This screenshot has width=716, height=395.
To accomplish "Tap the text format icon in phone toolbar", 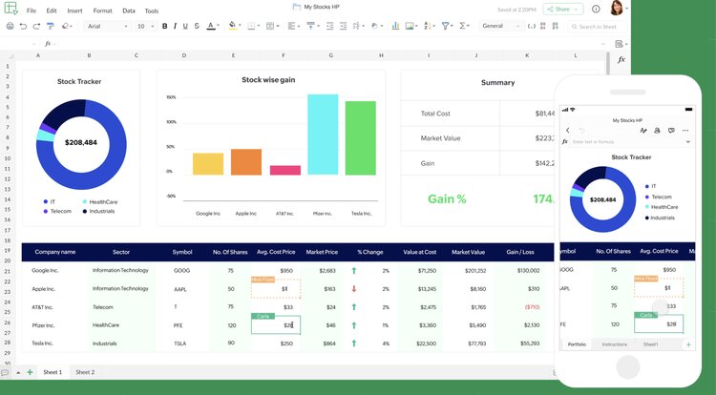I will [643, 131].
